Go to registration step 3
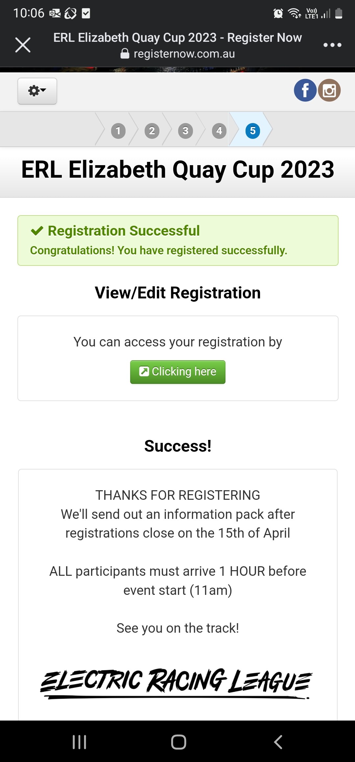Screen dimensions: 355x762 [x=185, y=131]
